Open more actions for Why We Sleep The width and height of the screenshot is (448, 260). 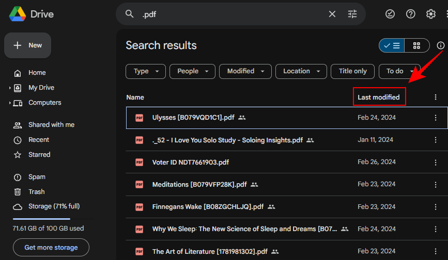coord(436,229)
